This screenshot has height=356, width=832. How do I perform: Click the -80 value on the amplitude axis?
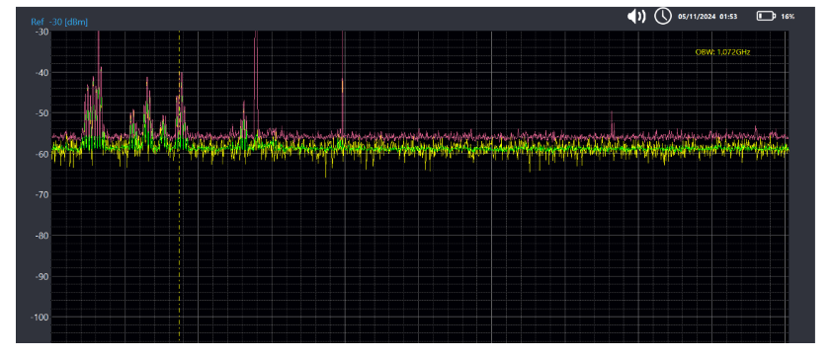[42, 236]
